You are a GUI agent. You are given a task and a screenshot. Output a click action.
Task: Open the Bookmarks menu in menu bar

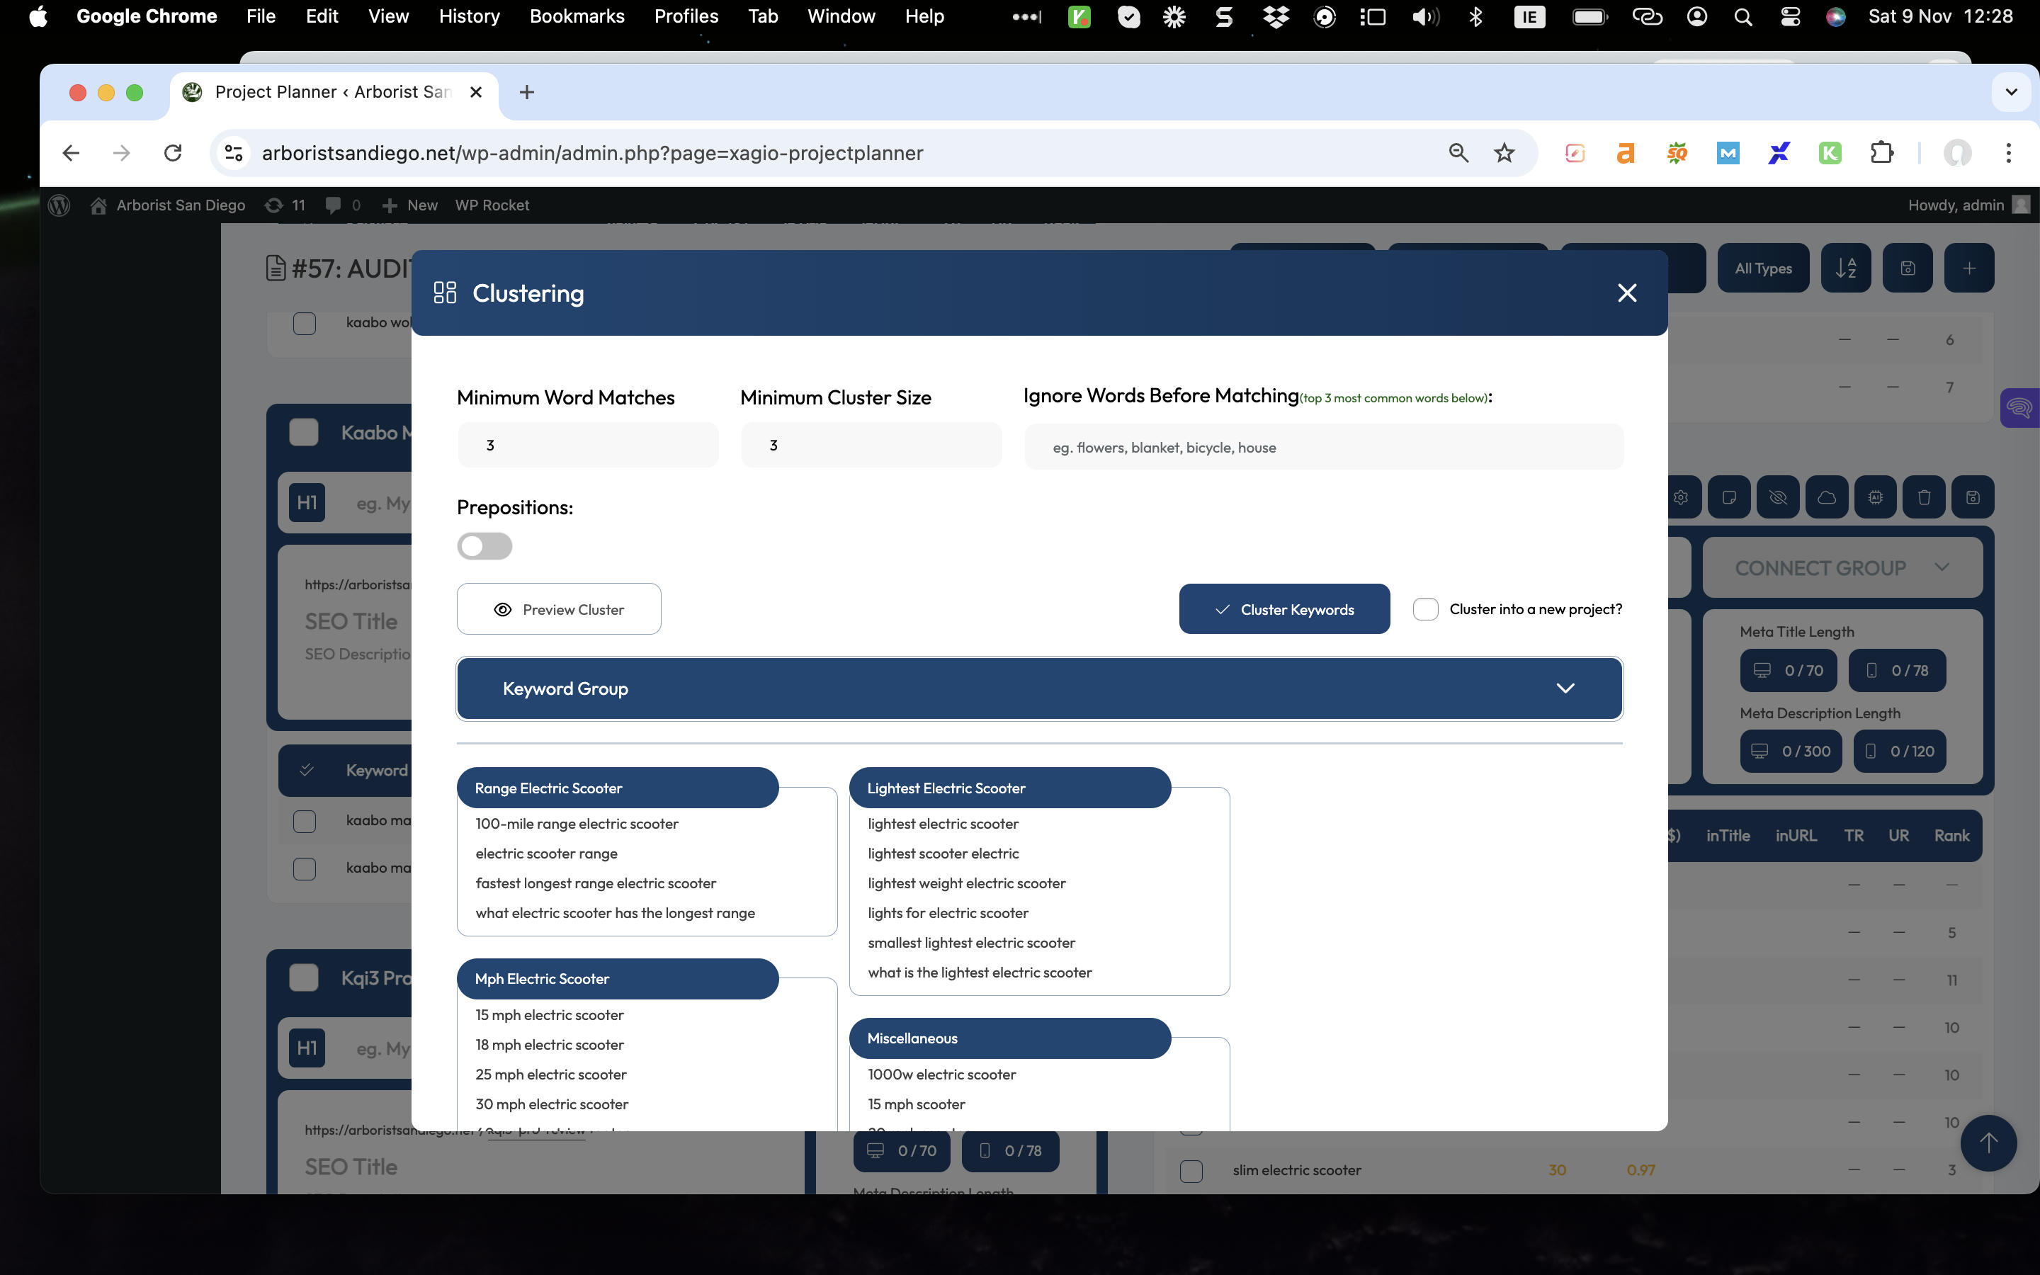pyautogui.click(x=577, y=16)
